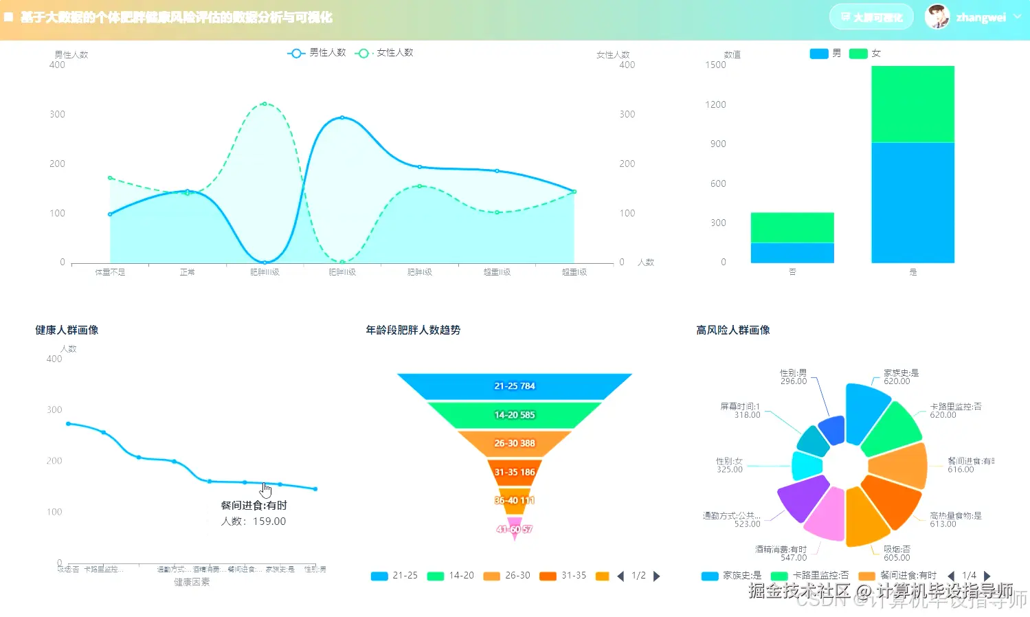The width and height of the screenshot is (1030, 617).
Task: Click the blue portion of the 是 bar
Action: click(x=913, y=203)
